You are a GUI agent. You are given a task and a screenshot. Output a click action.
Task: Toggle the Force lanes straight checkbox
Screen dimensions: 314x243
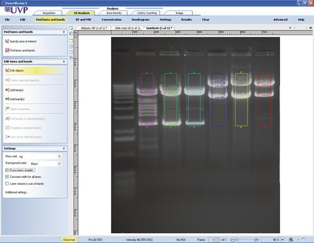point(7,170)
